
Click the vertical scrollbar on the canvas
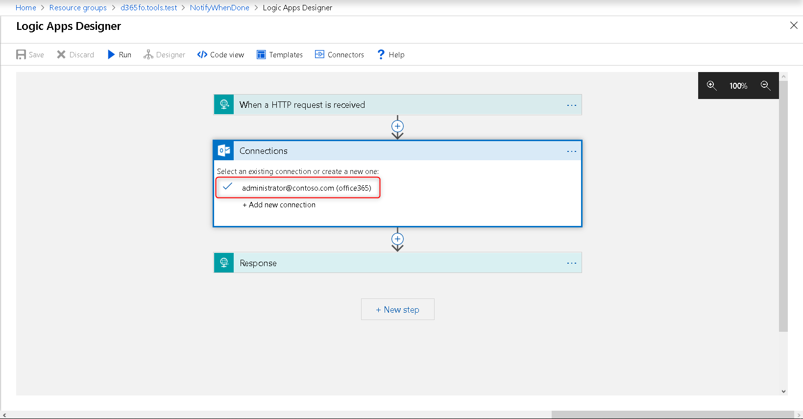(783, 206)
